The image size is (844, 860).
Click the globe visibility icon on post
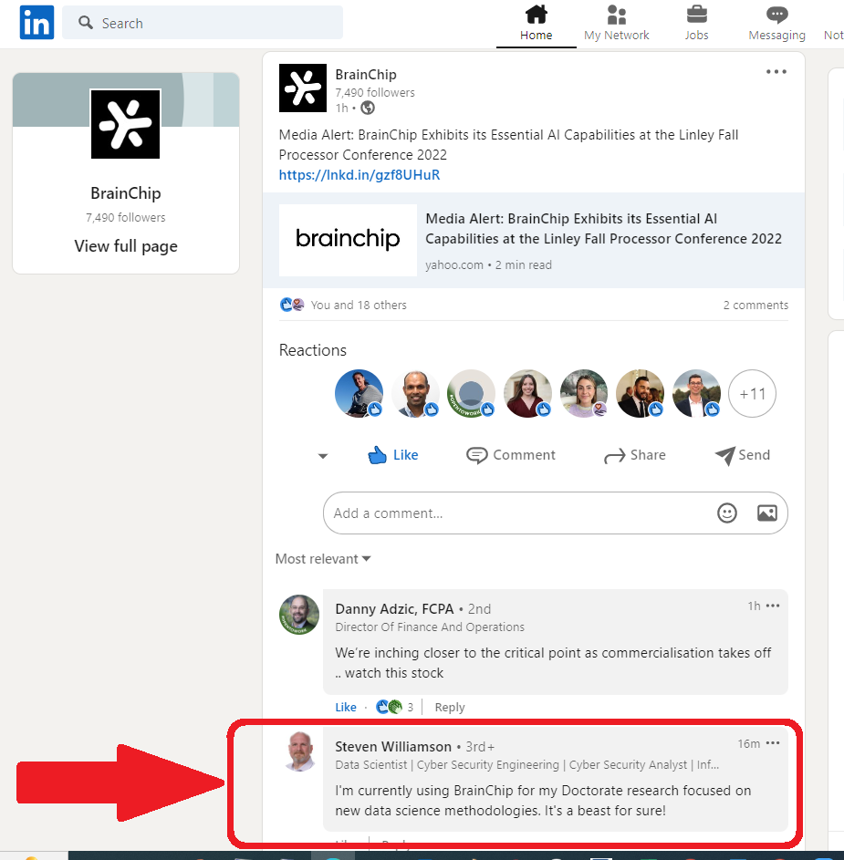[x=368, y=108]
